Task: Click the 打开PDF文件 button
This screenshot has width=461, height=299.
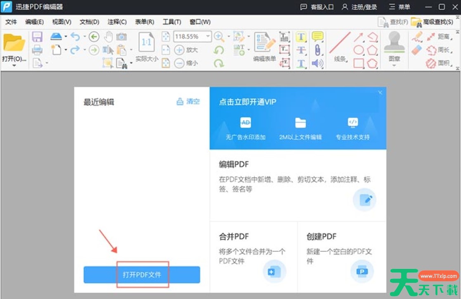Action: [142, 275]
